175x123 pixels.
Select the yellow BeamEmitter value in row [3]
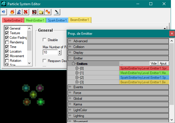pyautogui.click(x=144, y=82)
